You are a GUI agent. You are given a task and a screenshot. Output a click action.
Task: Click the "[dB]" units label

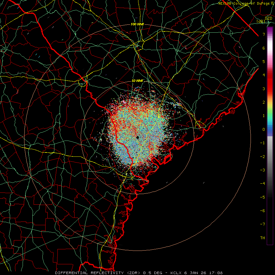[x=261, y=21]
